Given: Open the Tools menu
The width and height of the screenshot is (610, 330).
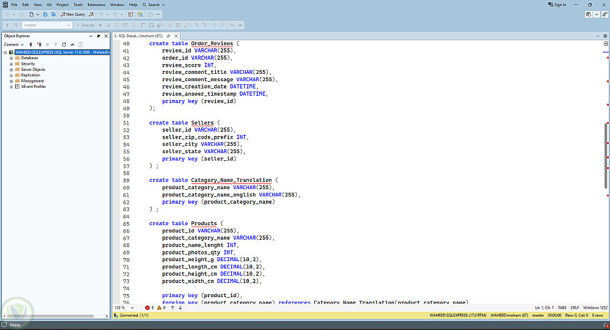Looking at the screenshot, I should tap(78, 4).
